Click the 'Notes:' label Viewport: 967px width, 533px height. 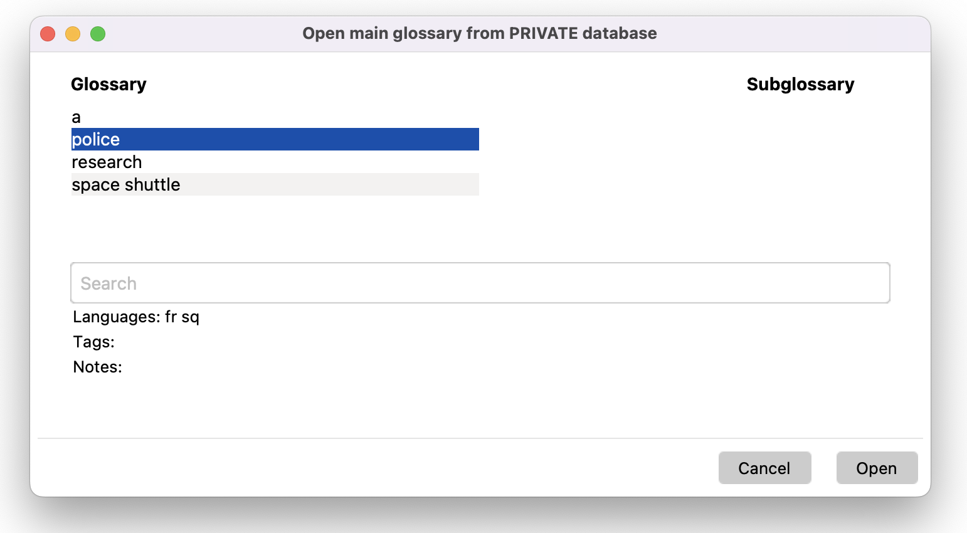pyautogui.click(x=97, y=367)
